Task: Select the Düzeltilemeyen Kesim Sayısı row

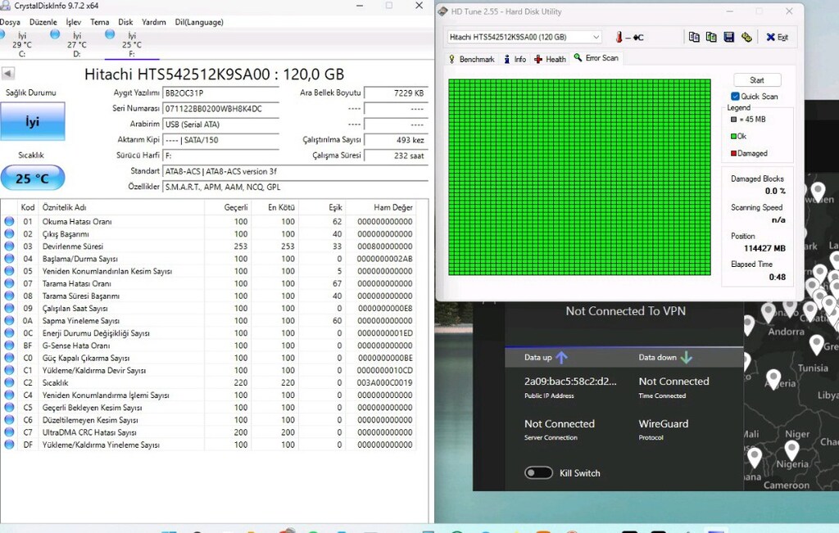Action: [x=209, y=420]
